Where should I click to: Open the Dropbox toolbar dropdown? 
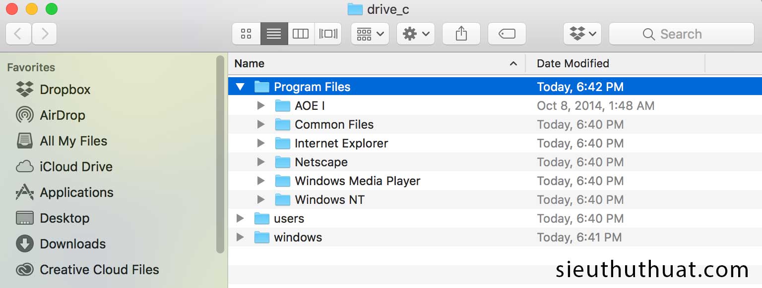[x=582, y=34]
